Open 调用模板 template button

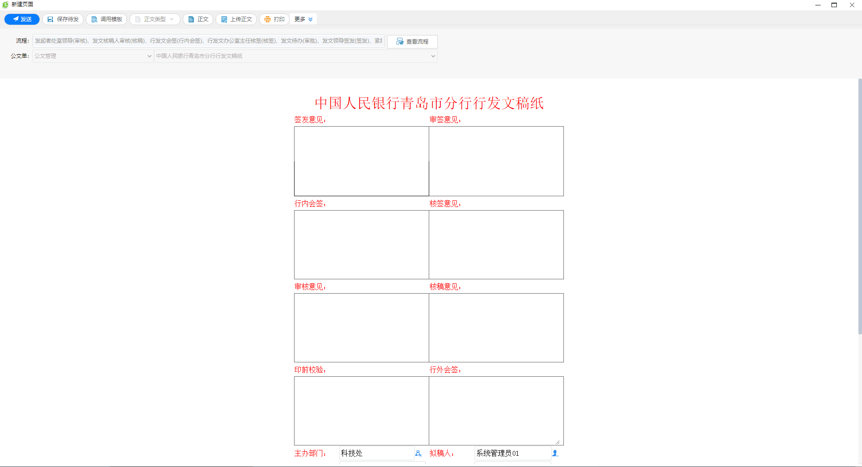pos(106,19)
